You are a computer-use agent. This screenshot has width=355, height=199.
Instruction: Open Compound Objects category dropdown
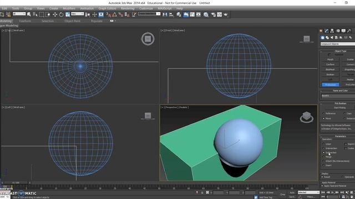338,44
